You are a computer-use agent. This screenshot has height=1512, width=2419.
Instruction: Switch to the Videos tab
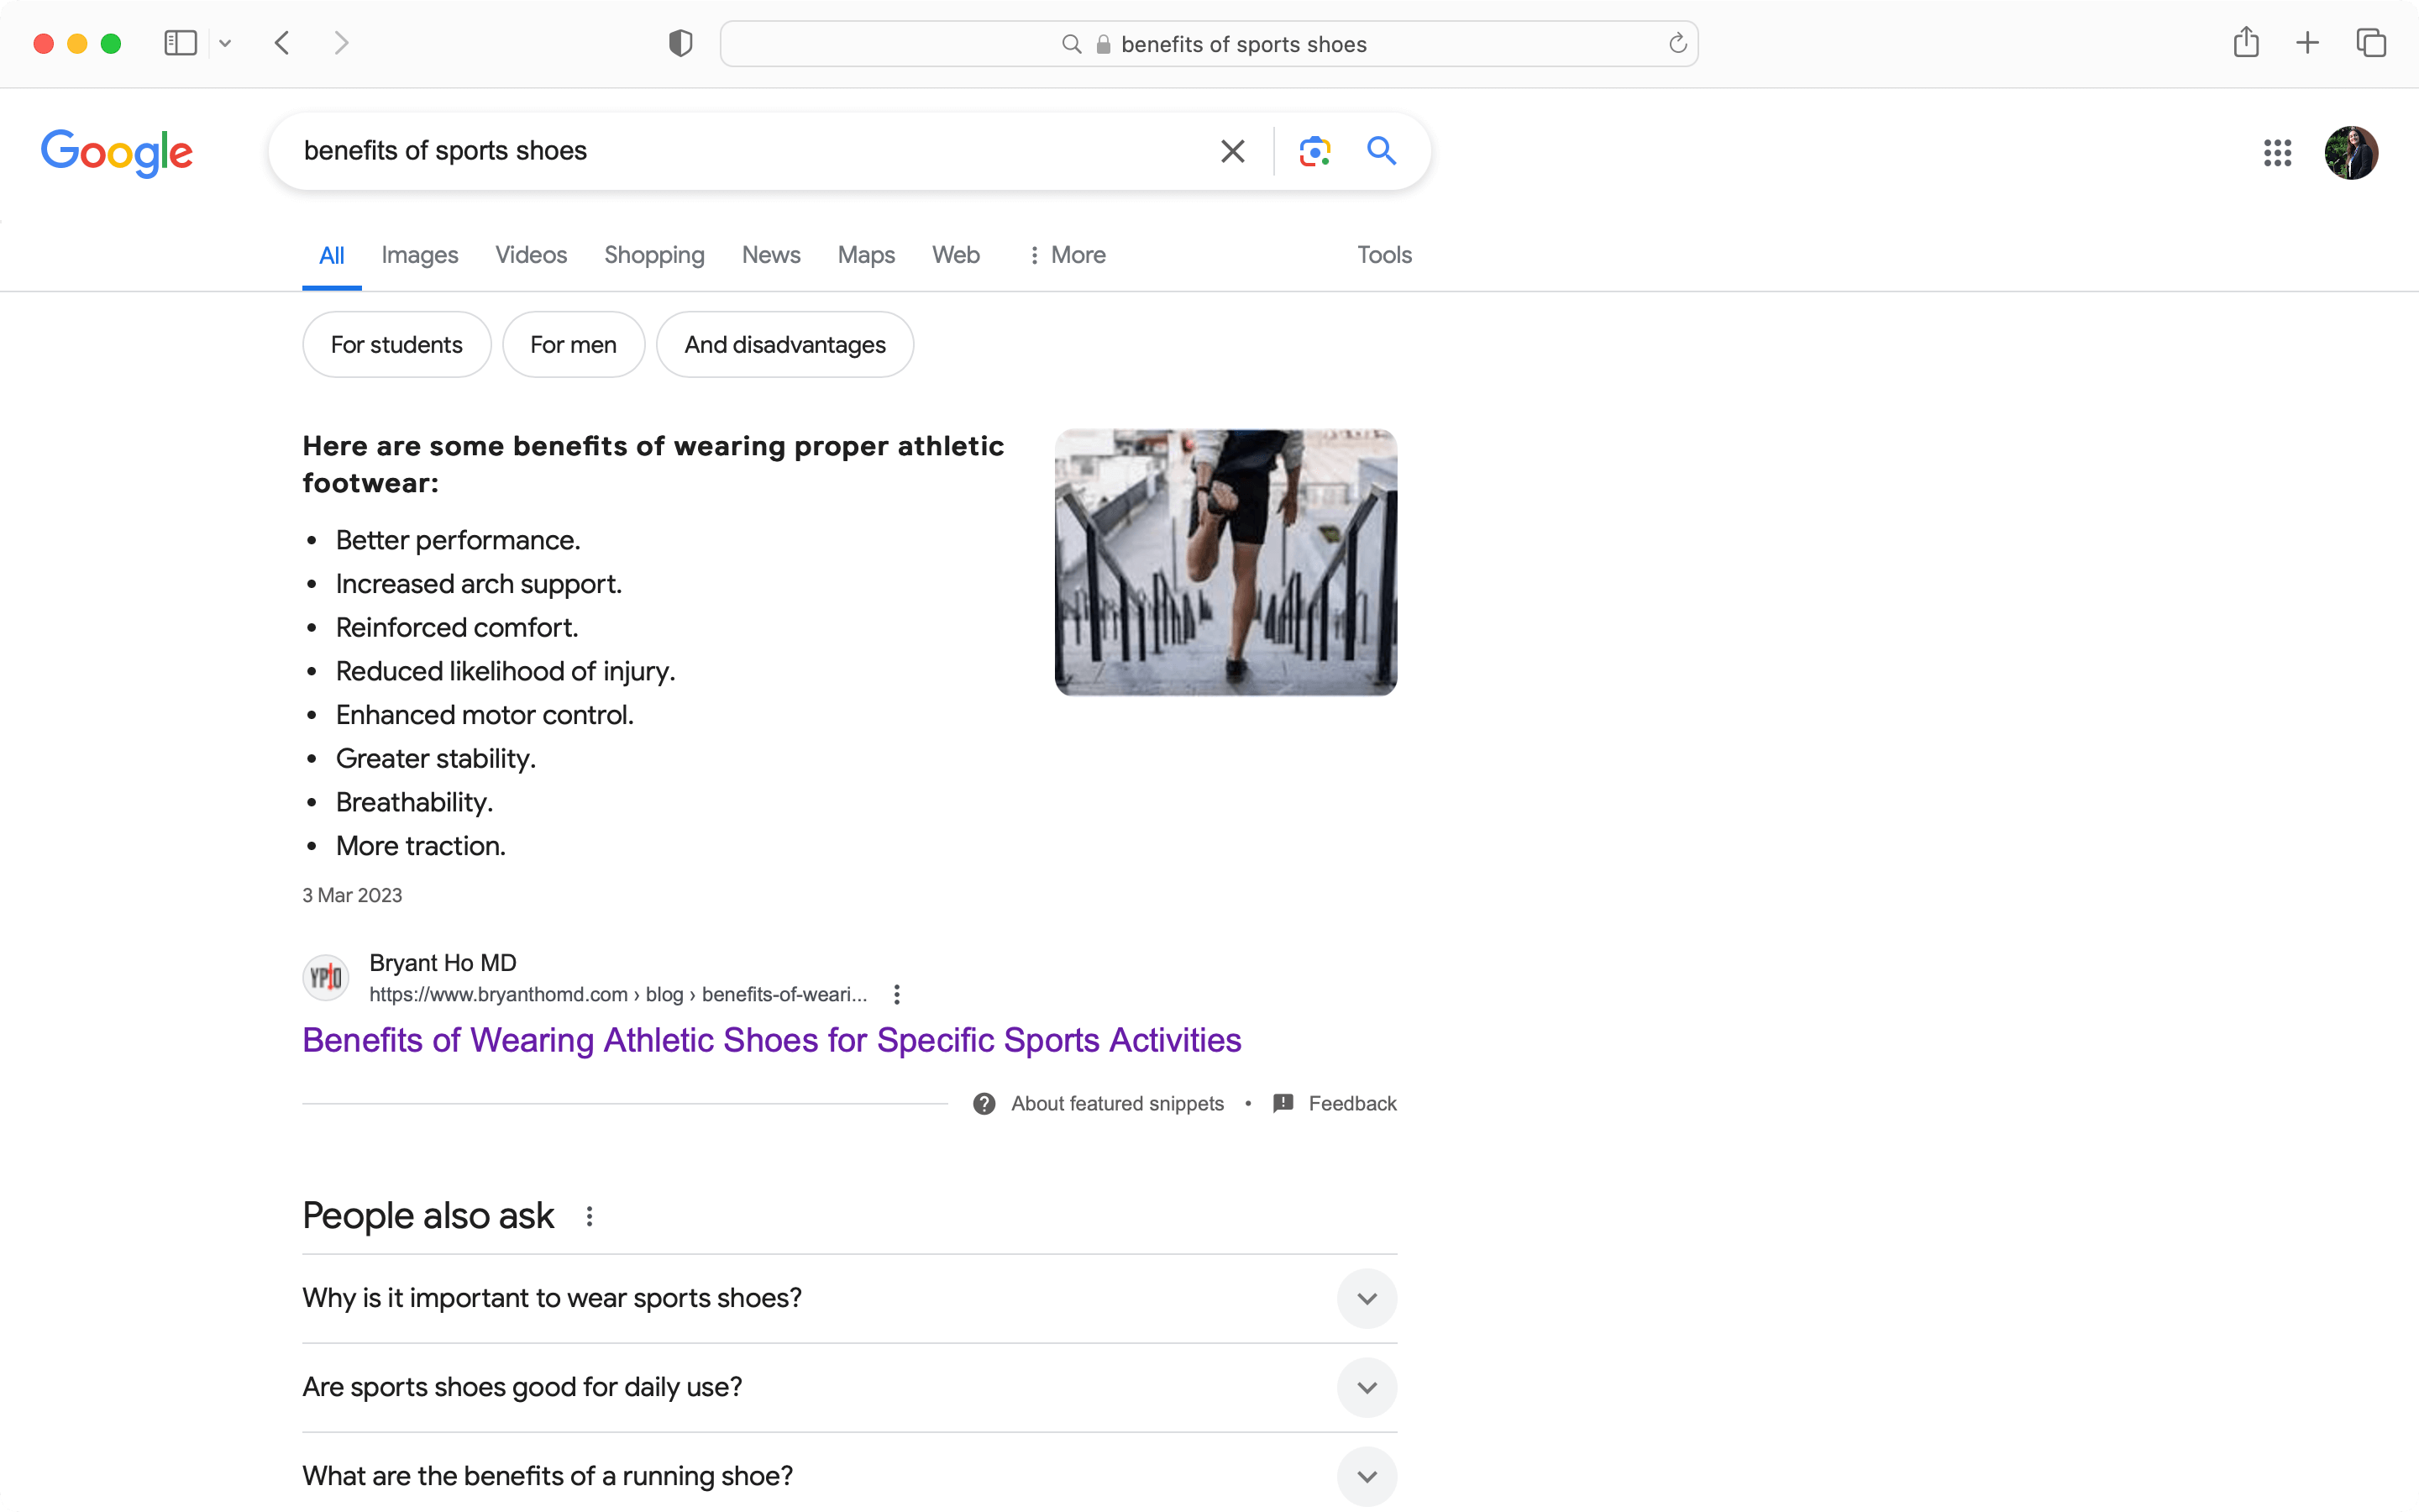click(531, 256)
